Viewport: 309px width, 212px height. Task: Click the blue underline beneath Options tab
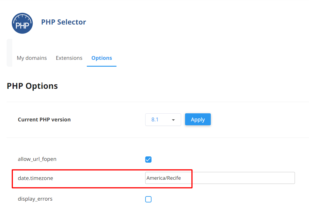tap(102, 66)
